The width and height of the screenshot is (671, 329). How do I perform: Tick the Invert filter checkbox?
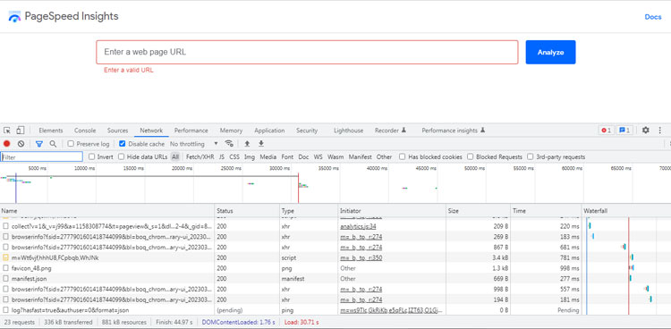(x=91, y=157)
